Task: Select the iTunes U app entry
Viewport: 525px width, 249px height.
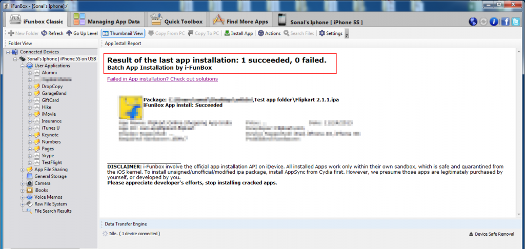Action: [x=51, y=128]
